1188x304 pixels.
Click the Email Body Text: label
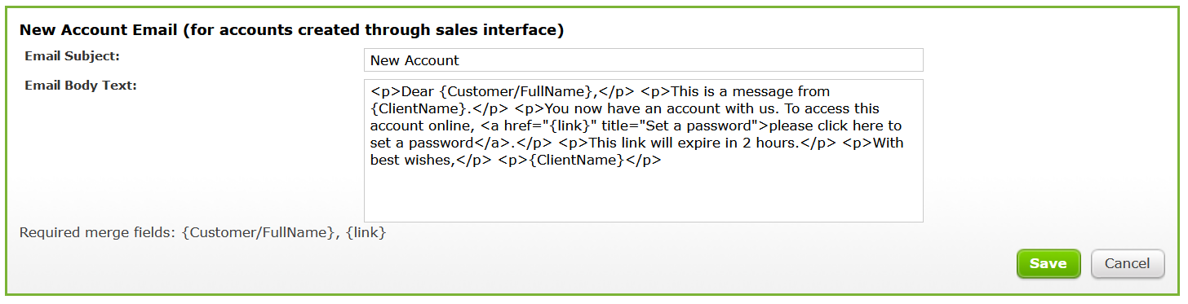click(x=81, y=85)
